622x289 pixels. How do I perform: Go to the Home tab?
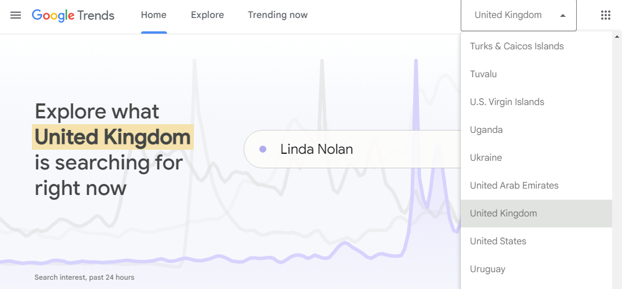tap(154, 16)
